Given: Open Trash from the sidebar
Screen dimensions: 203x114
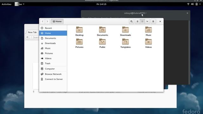Looking at the screenshot, I should click(x=53, y=63).
